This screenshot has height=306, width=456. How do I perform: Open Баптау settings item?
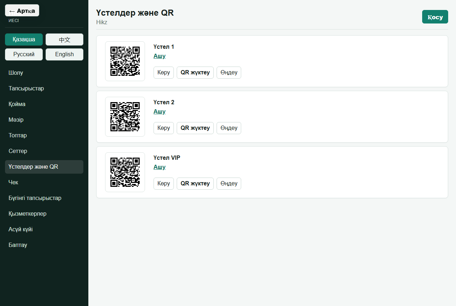pos(44,245)
